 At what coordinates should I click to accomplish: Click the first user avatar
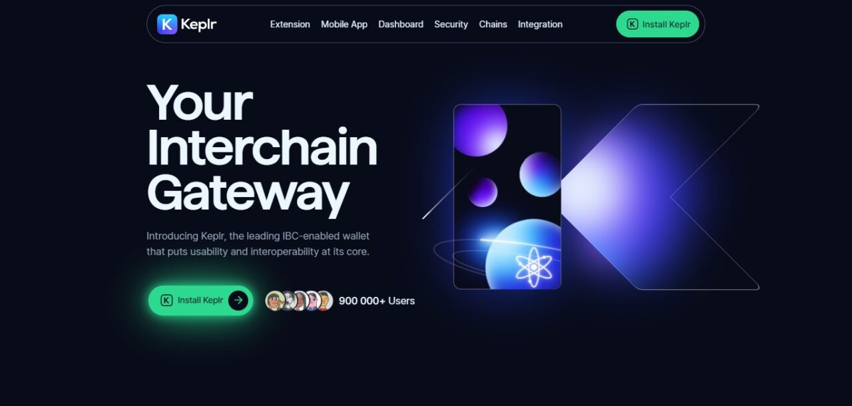click(274, 301)
